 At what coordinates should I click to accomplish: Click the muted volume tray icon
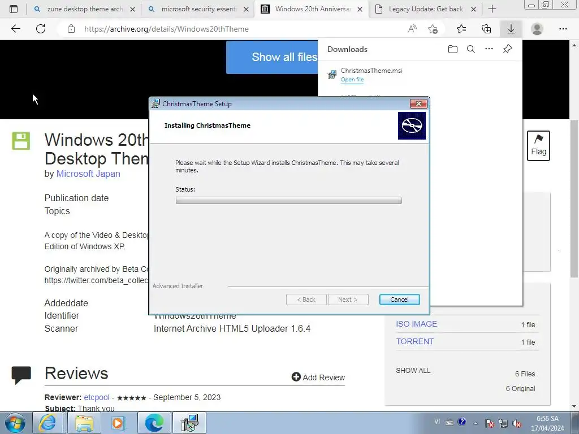(517, 423)
